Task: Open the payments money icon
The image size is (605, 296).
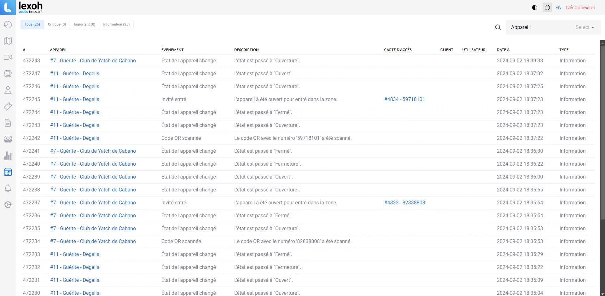Action: (x=8, y=139)
